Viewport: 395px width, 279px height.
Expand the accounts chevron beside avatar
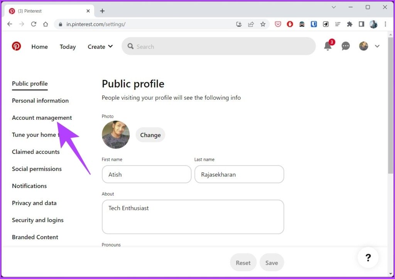pyautogui.click(x=377, y=46)
